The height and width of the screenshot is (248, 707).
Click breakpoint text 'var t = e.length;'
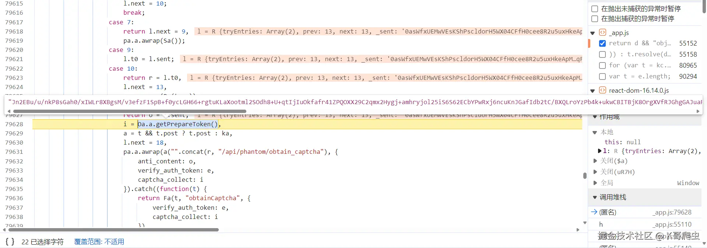(640, 77)
